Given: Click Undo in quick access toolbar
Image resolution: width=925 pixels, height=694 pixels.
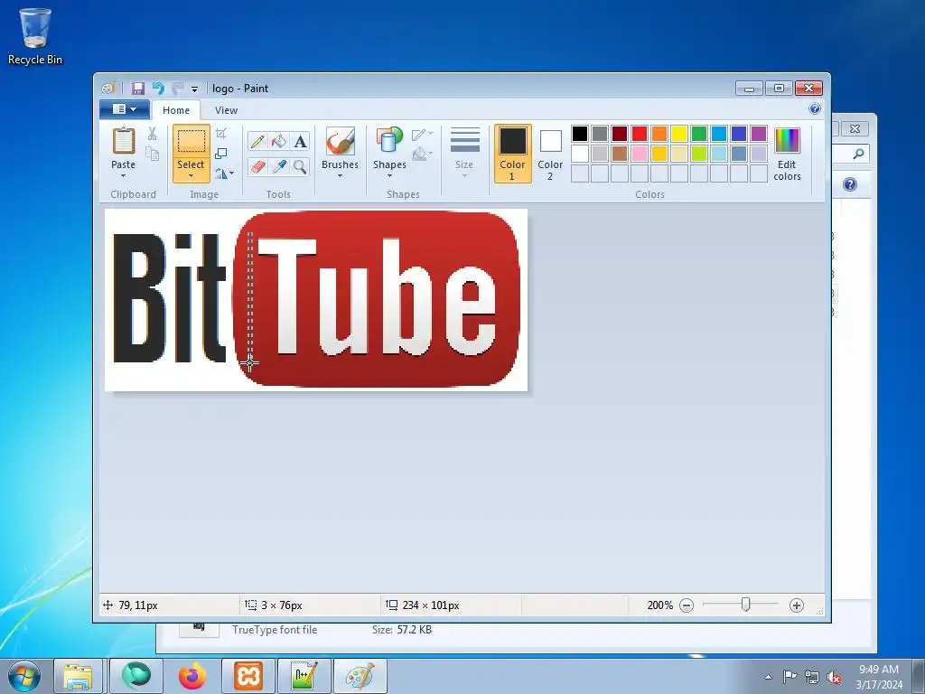Looking at the screenshot, I should (158, 89).
